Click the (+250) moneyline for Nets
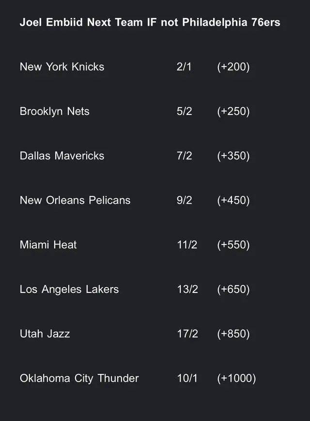The width and height of the screenshot is (310, 421). coord(233,112)
